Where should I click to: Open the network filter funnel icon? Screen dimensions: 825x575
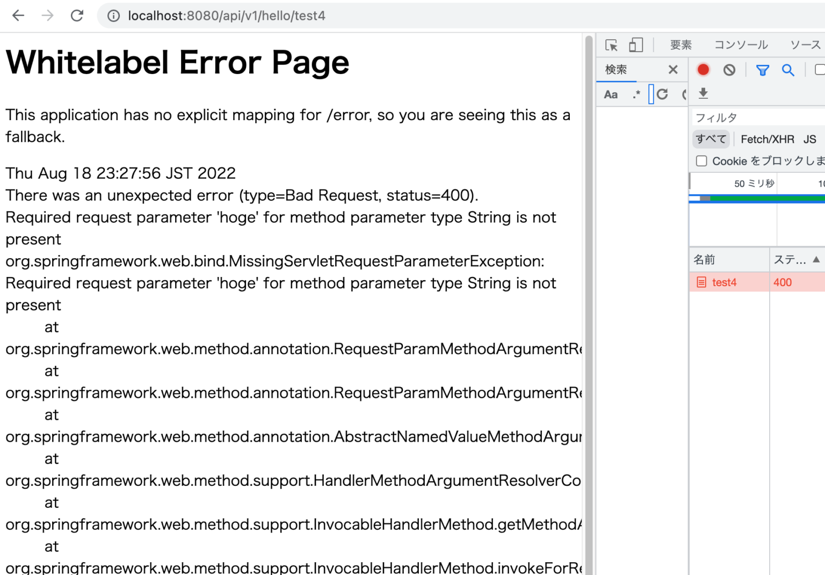[x=762, y=70]
